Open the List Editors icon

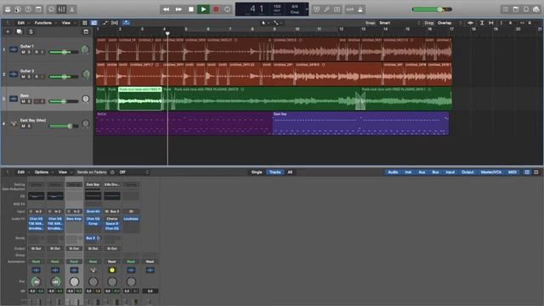pos(506,9)
